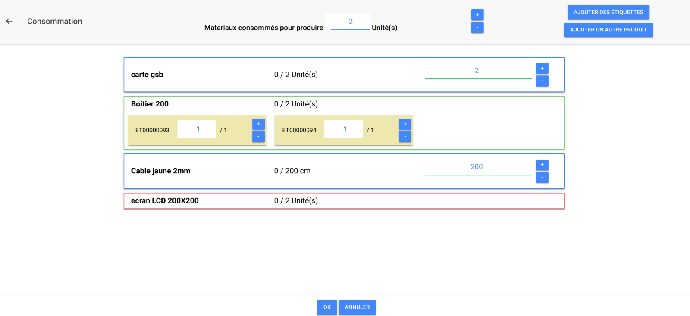Select the ecran LCD 200X200 row
690x316 pixels.
point(344,201)
